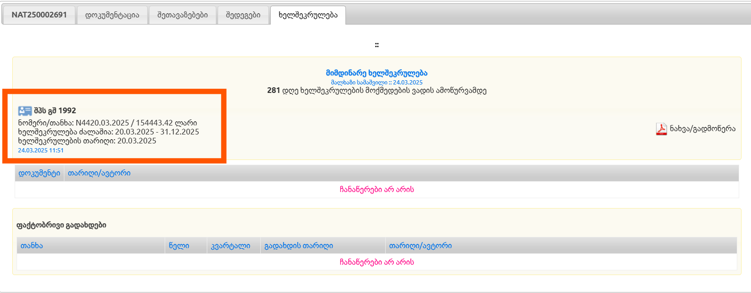Sort by the დოკუმენტი column header
The image size is (751, 293).
click(39, 173)
